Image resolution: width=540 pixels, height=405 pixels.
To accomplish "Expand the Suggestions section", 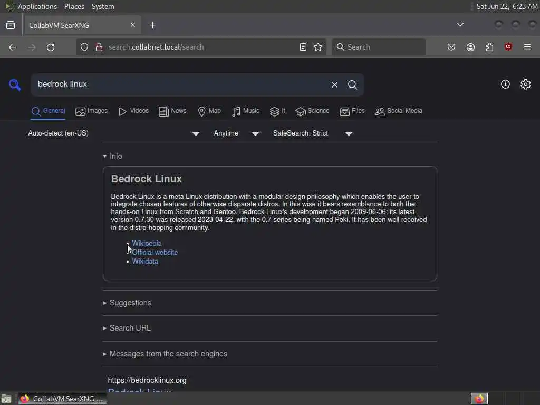I will (127, 303).
